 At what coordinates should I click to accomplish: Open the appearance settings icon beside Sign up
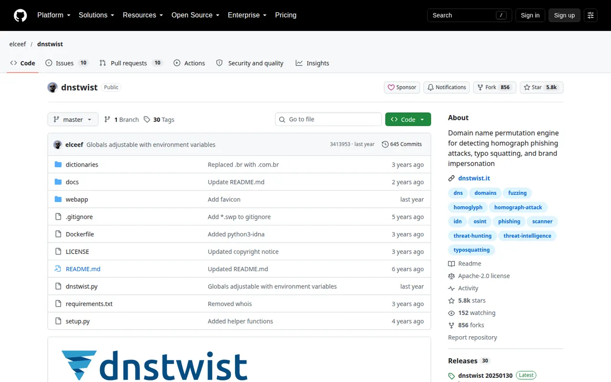point(590,15)
